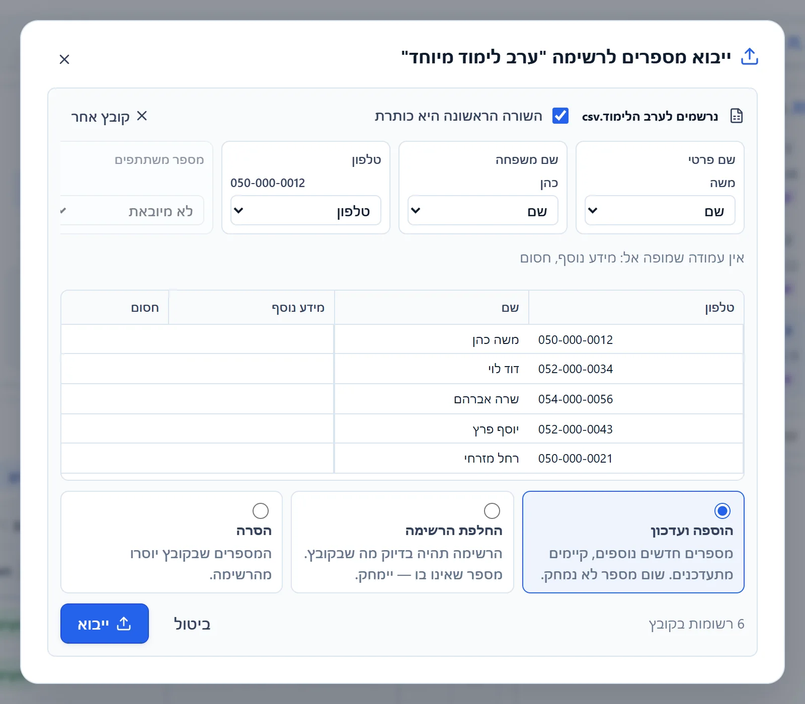The width and height of the screenshot is (805, 704).
Task: Click name cell יוסף פרץ
Action: click(496, 429)
